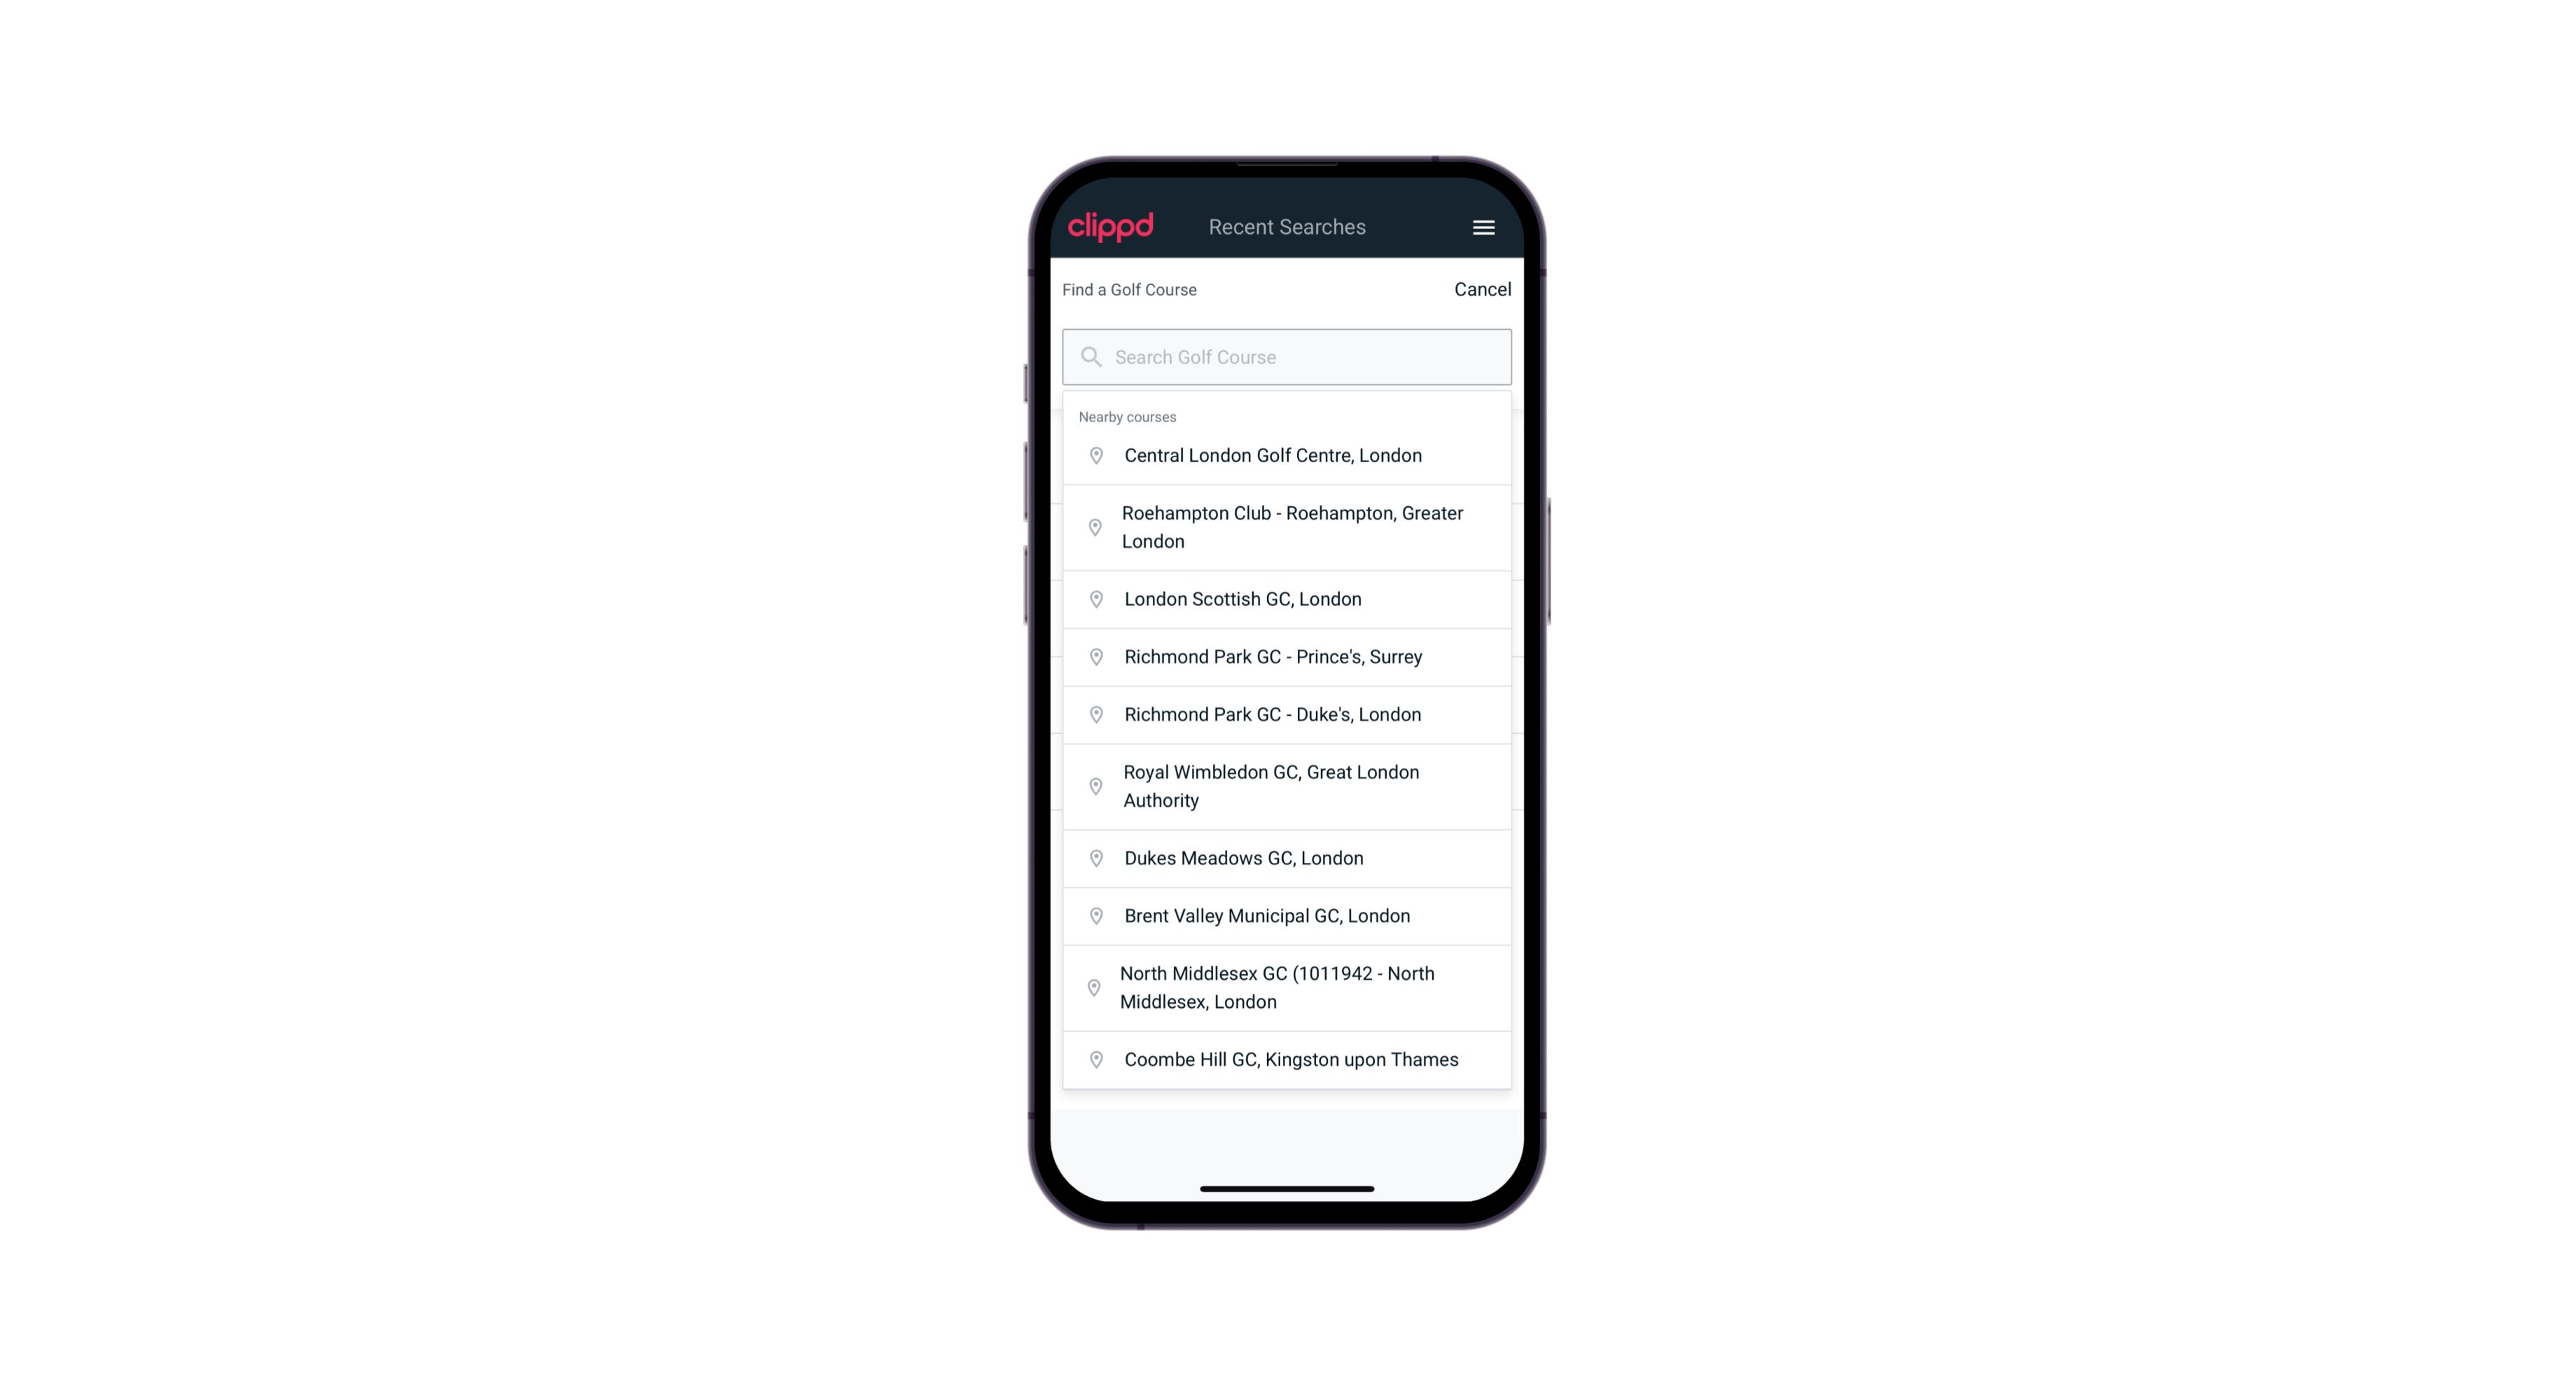The height and width of the screenshot is (1386, 2576).
Task: Open North Middlesex GC course details
Action: click(1287, 987)
